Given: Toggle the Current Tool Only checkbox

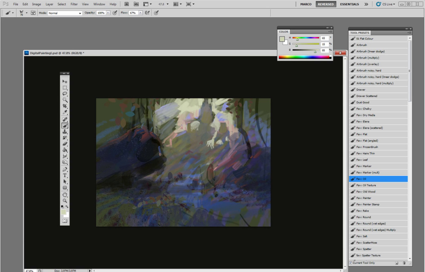Looking at the screenshot, I should [351, 263].
